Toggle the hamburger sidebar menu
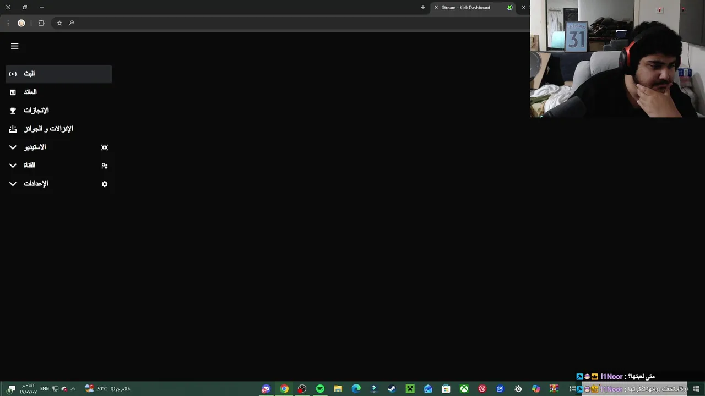Screen dimensions: 705x396 (x=15, y=46)
